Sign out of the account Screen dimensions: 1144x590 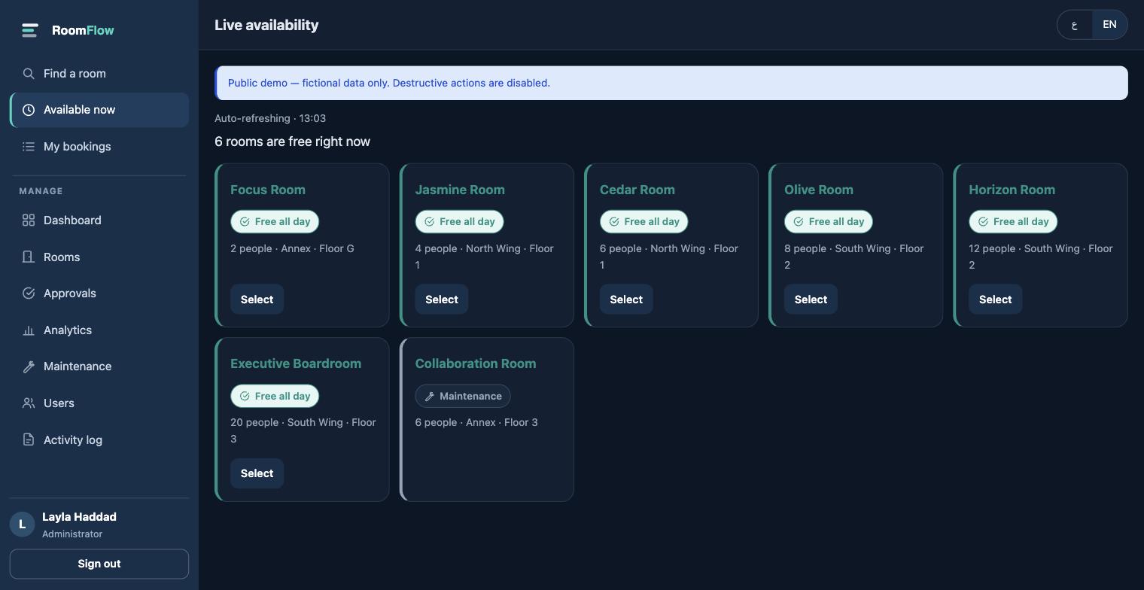99,564
